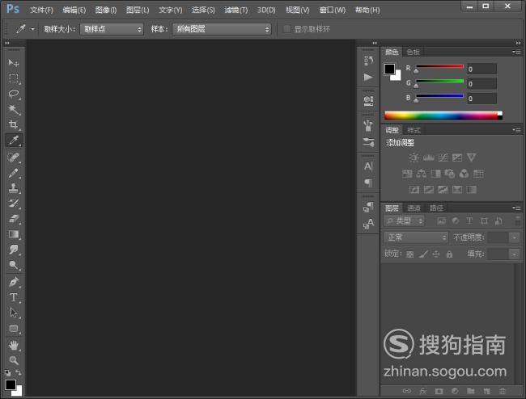
Task: Select the Rectangular Marquee tool
Action: pos(14,78)
